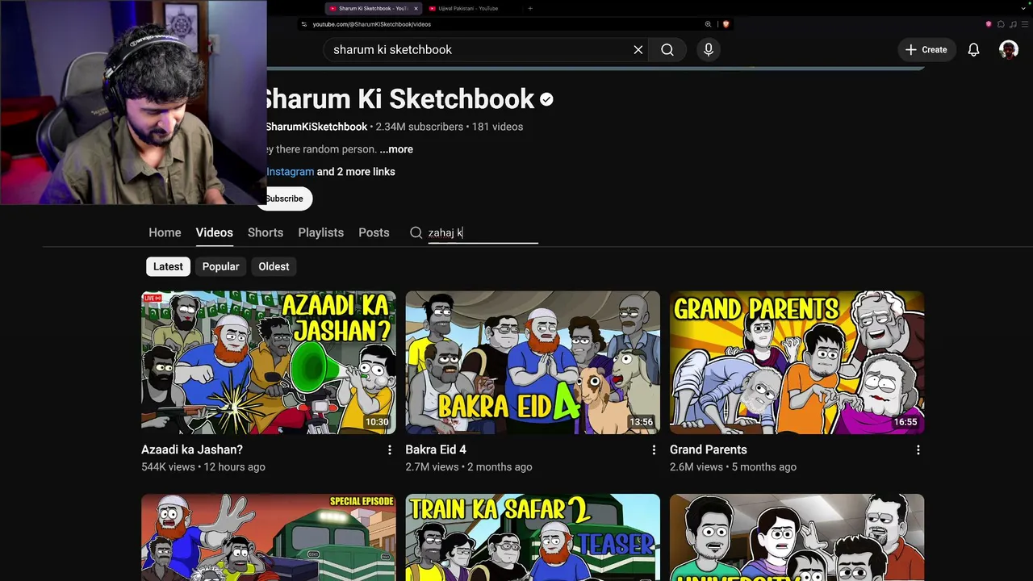The width and height of the screenshot is (1033, 581).
Task: Select the Videos tab
Action: [215, 232]
